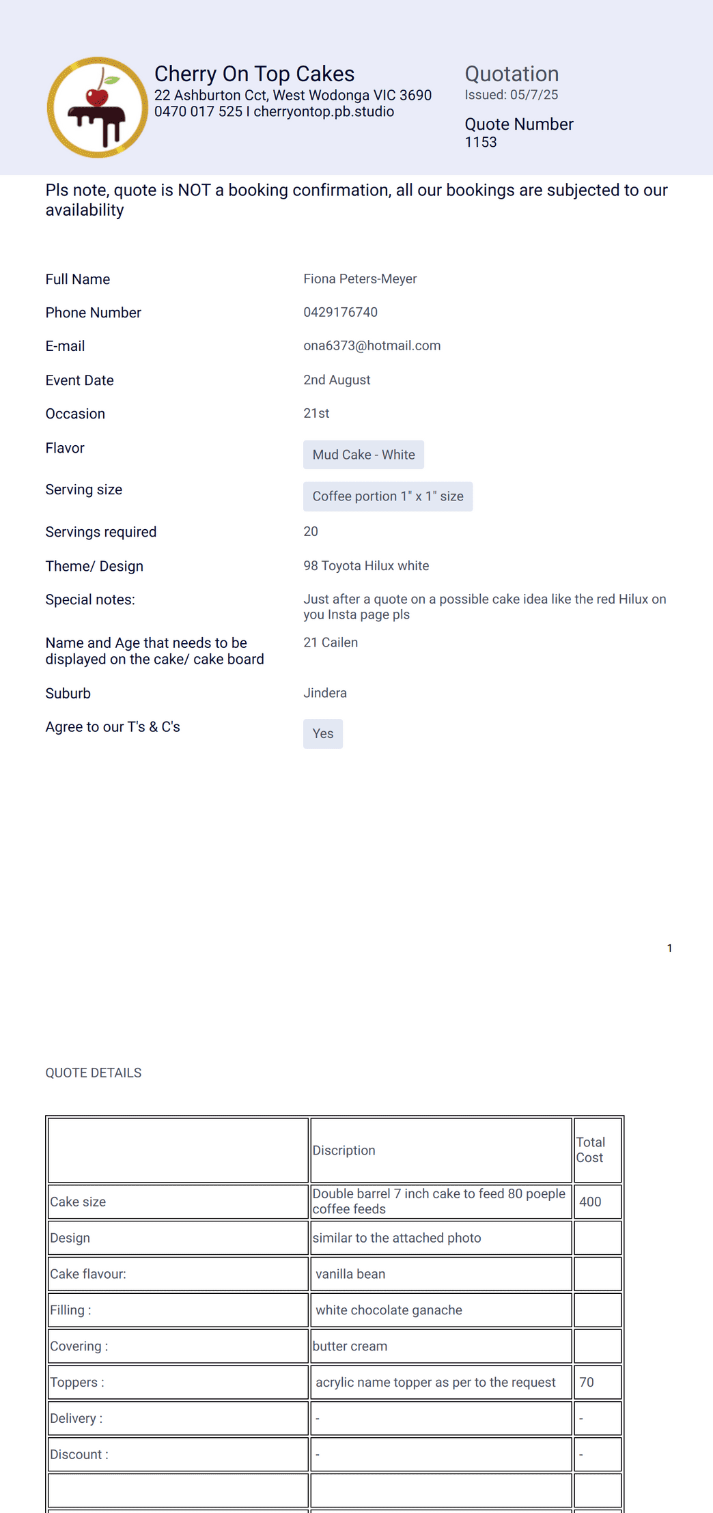Image resolution: width=713 pixels, height=1513 pixels.
Task: Click the phone number 0429176740
Action: (340, 312)
